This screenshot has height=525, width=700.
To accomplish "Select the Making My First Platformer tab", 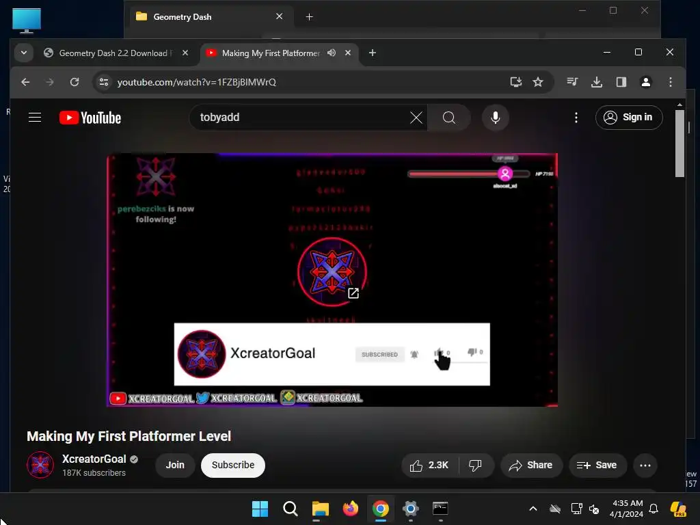I will pos(271,53).
